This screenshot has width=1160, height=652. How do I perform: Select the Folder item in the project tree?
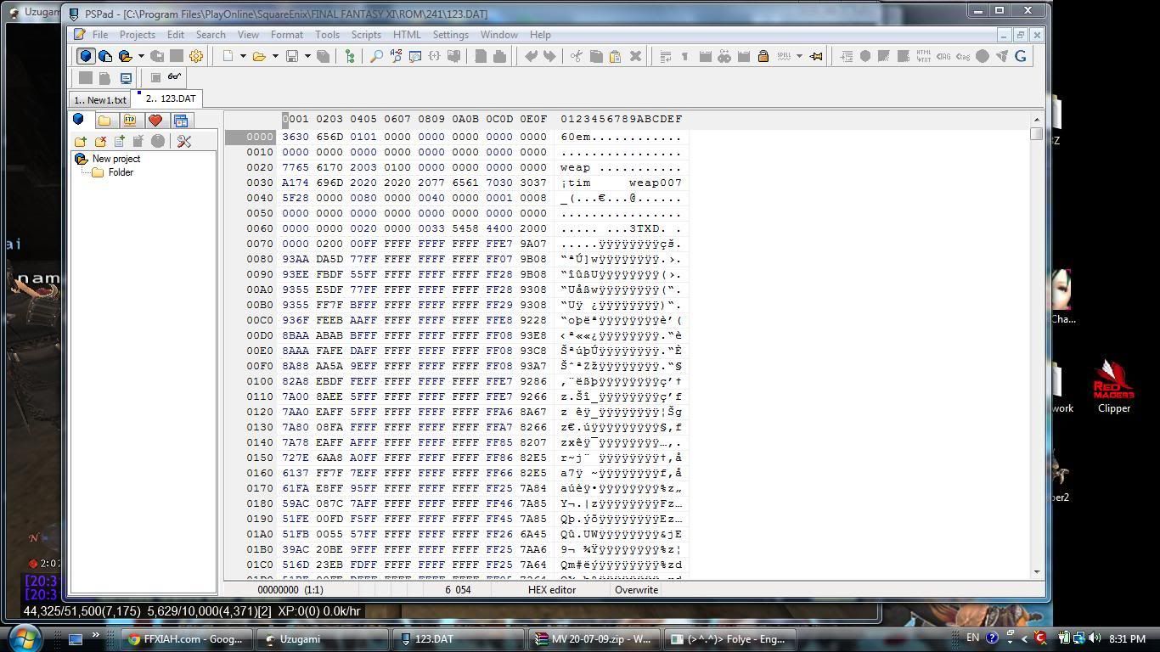[x=121, y=172]
